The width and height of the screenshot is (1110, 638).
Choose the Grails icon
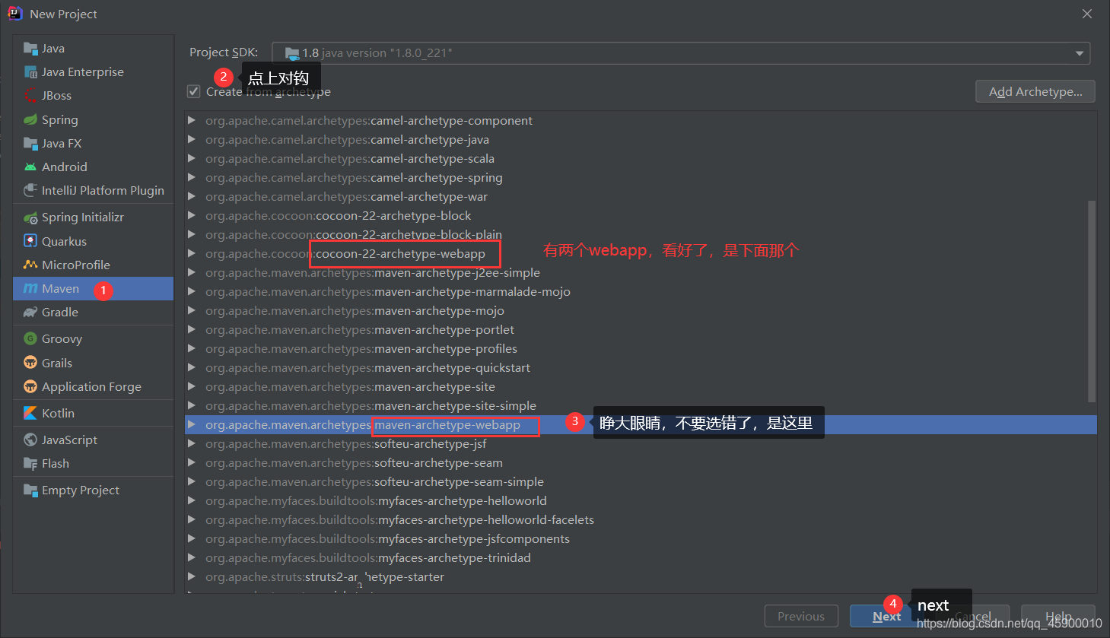coord(30,363)
